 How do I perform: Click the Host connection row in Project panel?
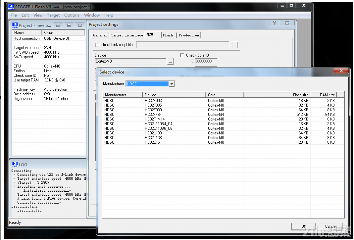click(x=49, y=38)
